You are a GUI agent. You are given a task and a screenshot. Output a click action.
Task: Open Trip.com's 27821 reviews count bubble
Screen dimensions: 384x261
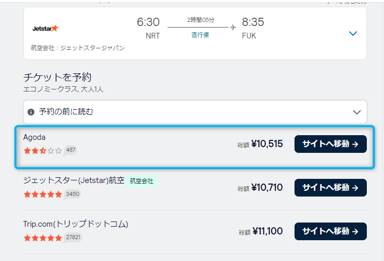click(74, 238)
